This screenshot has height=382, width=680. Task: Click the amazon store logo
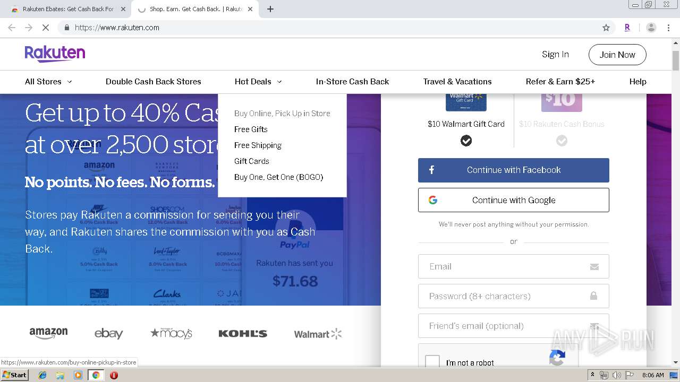pyautogui.click(x=48, y=333)
